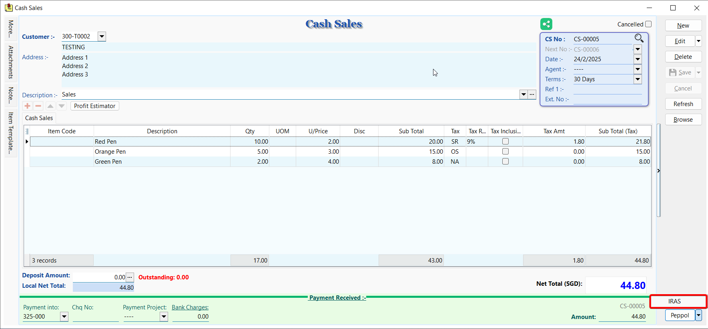Screen dimensions: 708x329
Task: Add a new row with plus icon
Action: 27,106
